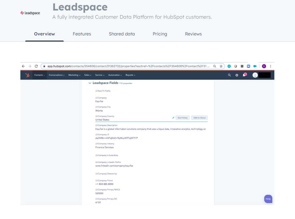Click the United States country value
295x219 pixels.
[102, 120]
